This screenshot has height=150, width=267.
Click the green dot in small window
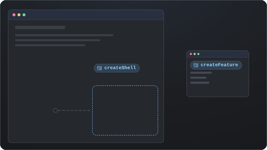point(199,54)
